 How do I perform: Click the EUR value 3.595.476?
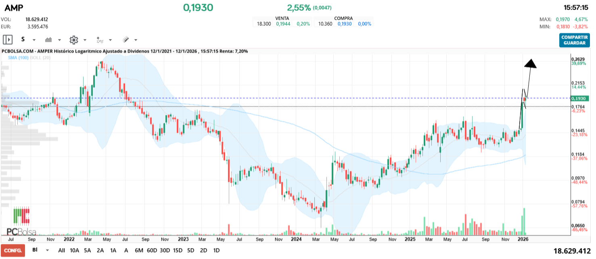pos(38,27)
